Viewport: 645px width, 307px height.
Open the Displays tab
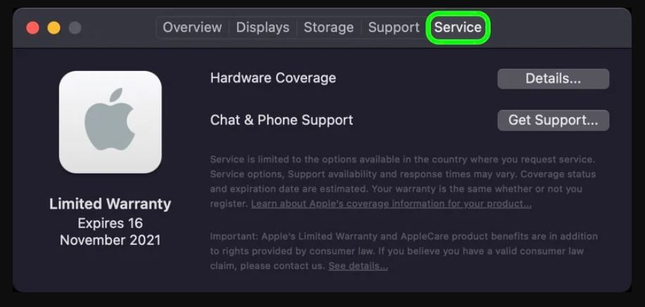coord(262,27)
